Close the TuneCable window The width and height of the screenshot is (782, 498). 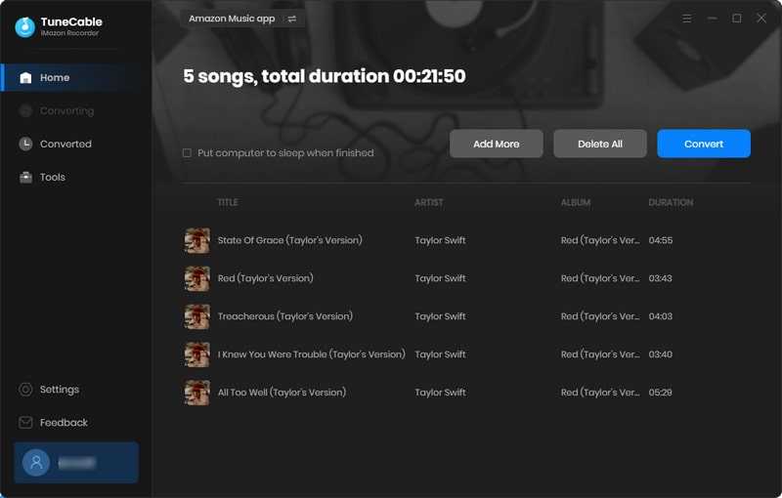click(x=761, y=19)
